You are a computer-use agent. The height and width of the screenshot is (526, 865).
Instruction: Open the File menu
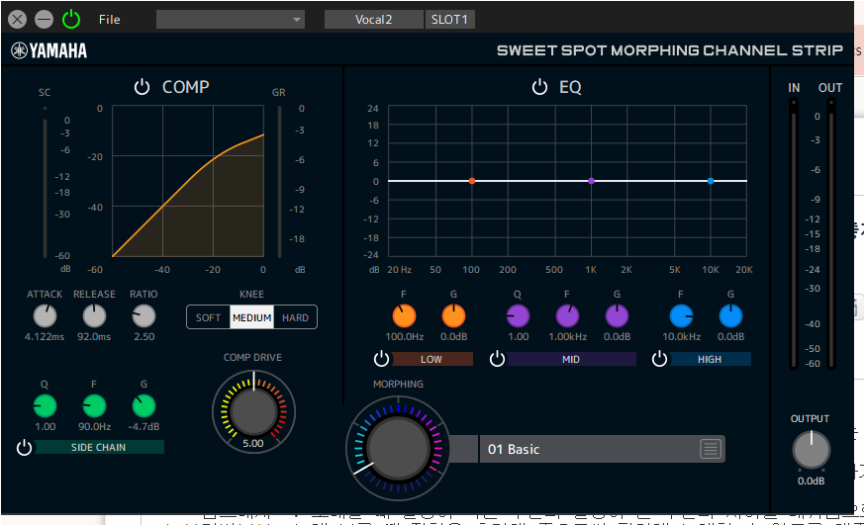(x=109, y=20)
